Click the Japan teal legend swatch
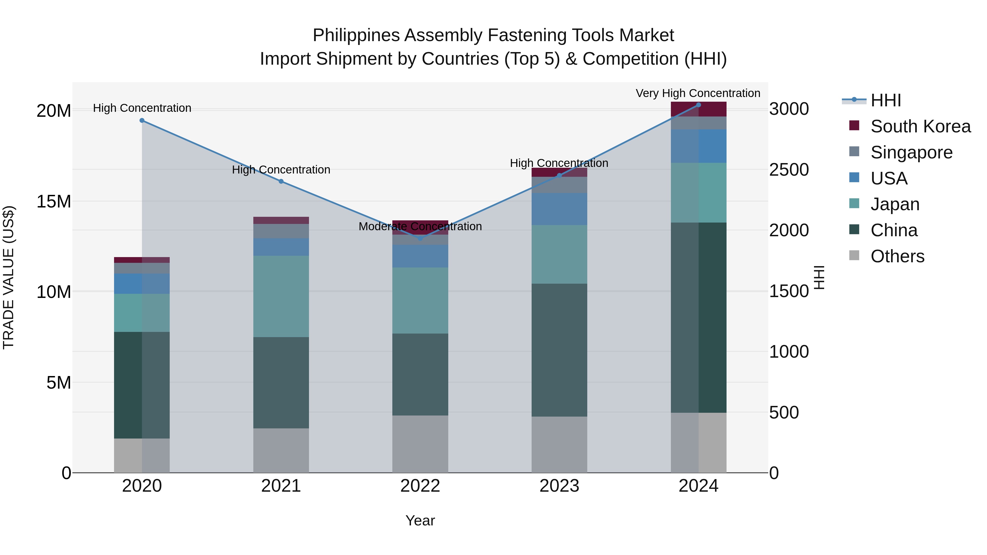The height and width of the screenshot is (555, 987). 854,203
